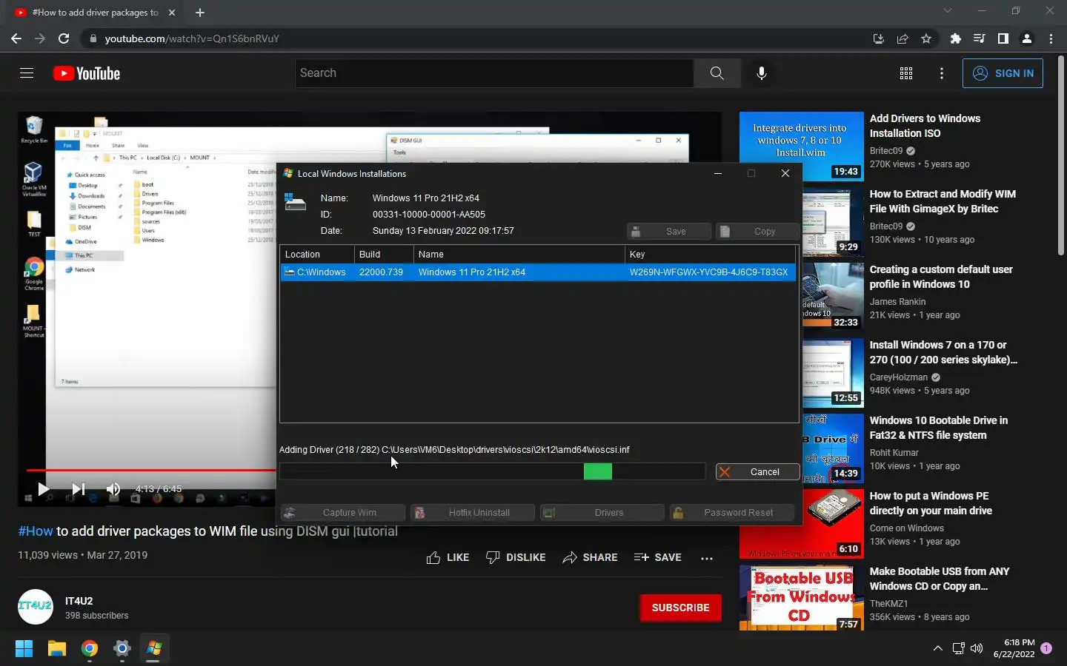The width and height of the screenshot is (1067, 666).
Task: Open the IT4U2 channel name link
Action: [79, 601]
